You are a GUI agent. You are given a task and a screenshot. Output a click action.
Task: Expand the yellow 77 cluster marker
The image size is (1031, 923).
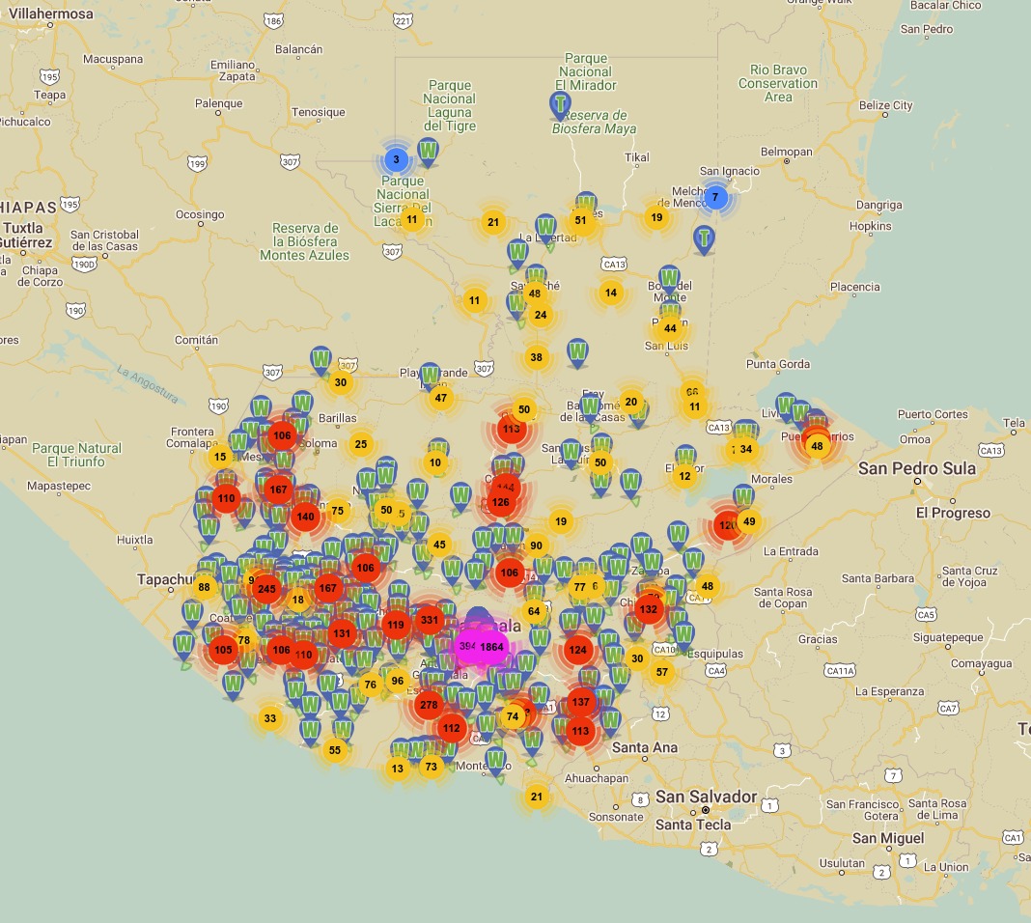tap(579, 587)
